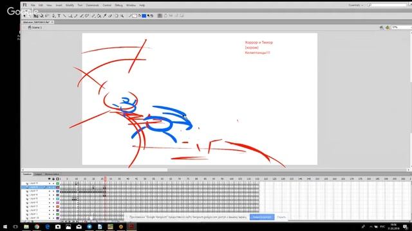The width and height of the screenshot is (412, 231).
Task: Click the Flash Fl application logo
Action: click(24, 5)
